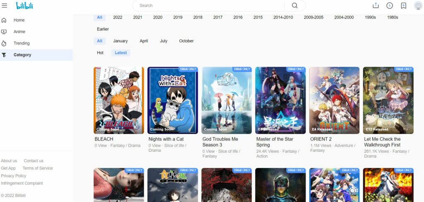Viewport: 424px width, 202px height.
Task: Click '1.1M Views · Adventure / Fantasy' text
Action: coord(332,148)
